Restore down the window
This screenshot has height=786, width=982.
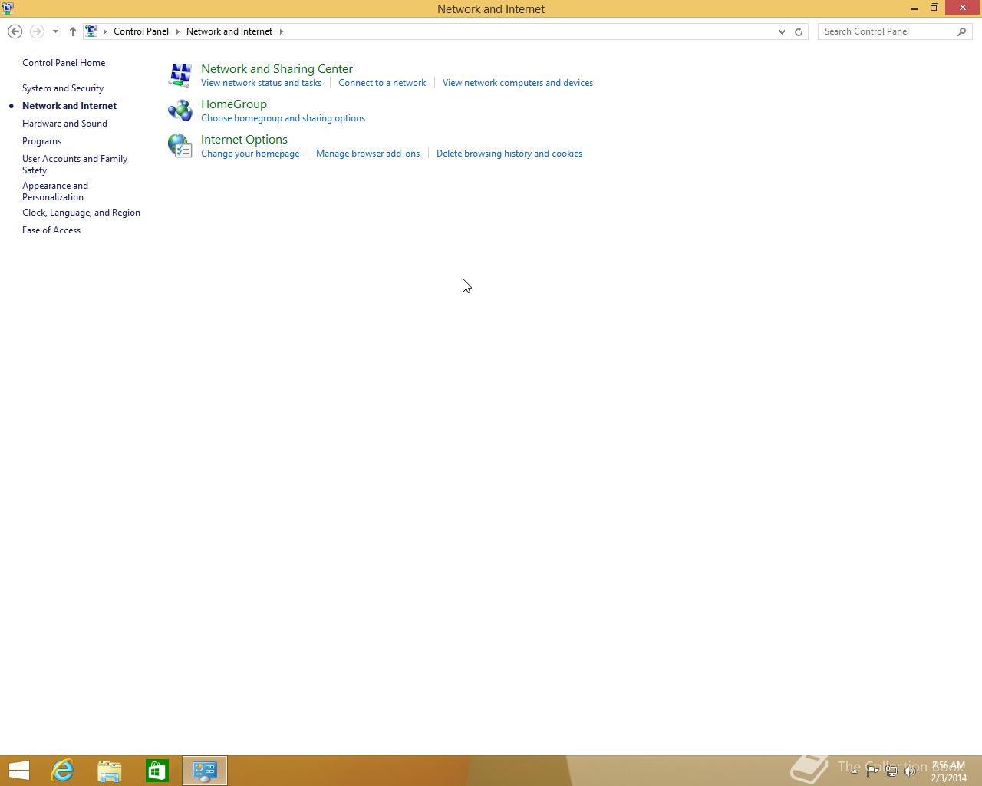pos(934,8)
